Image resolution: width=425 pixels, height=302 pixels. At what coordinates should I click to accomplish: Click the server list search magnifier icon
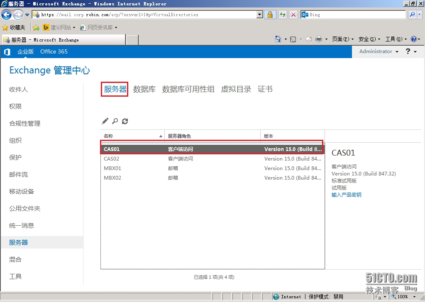point(115,121)
